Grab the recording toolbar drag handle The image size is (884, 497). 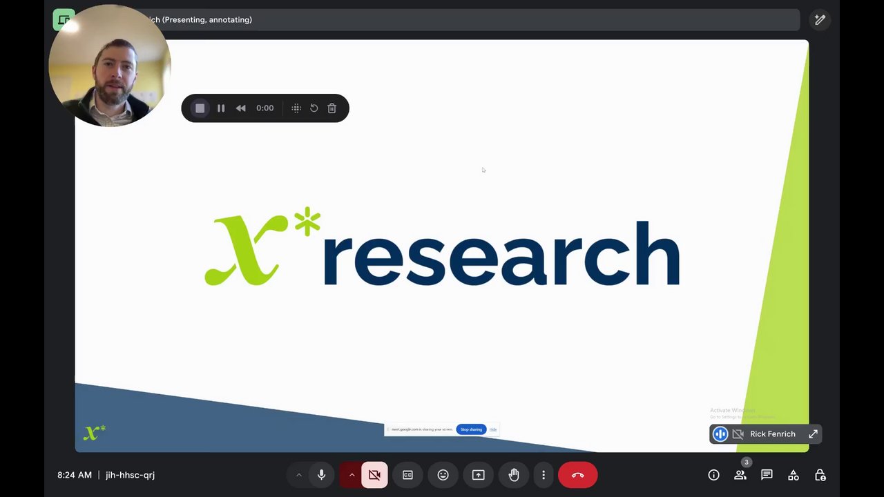click(x=296, y=108)
